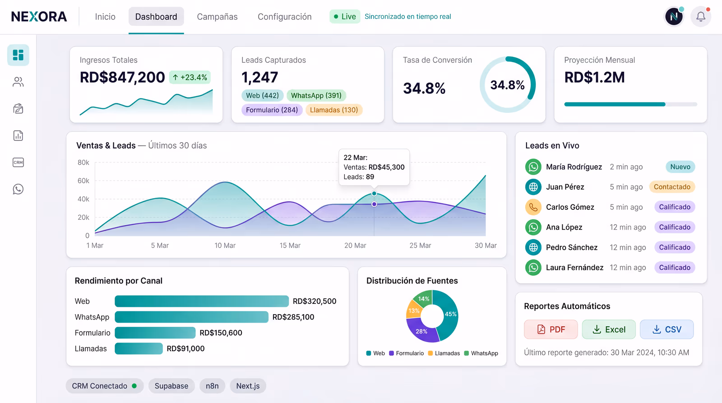Click the Next.js chip
Screen dimensions: 722x403
(x=248, y=386)
